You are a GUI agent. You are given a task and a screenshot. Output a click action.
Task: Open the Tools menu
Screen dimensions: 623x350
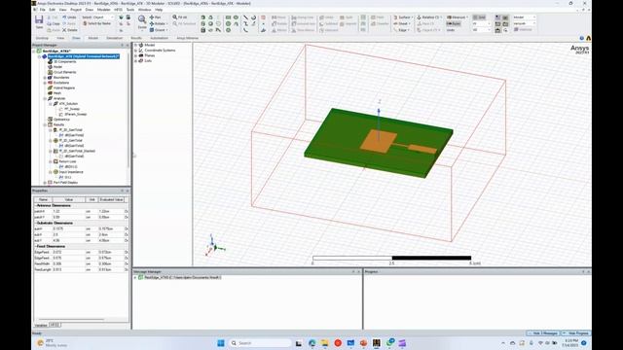point(130,10)
